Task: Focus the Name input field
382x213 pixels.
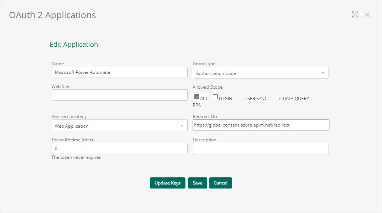Action: pyautogui.click(x=119, y=72)
